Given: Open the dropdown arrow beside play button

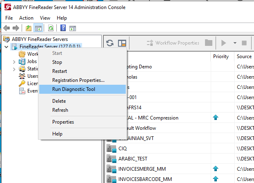Looking at the screenshot, I should click(235, 43).
